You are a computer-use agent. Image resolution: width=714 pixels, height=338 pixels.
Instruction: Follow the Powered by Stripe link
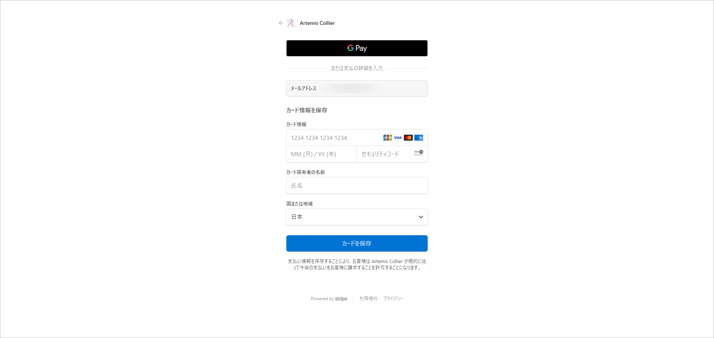pyautogui.click(x=329, y=299)
